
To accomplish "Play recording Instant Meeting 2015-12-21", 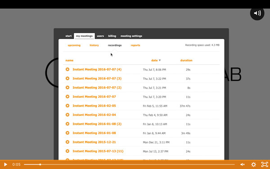I will (67, 142).
